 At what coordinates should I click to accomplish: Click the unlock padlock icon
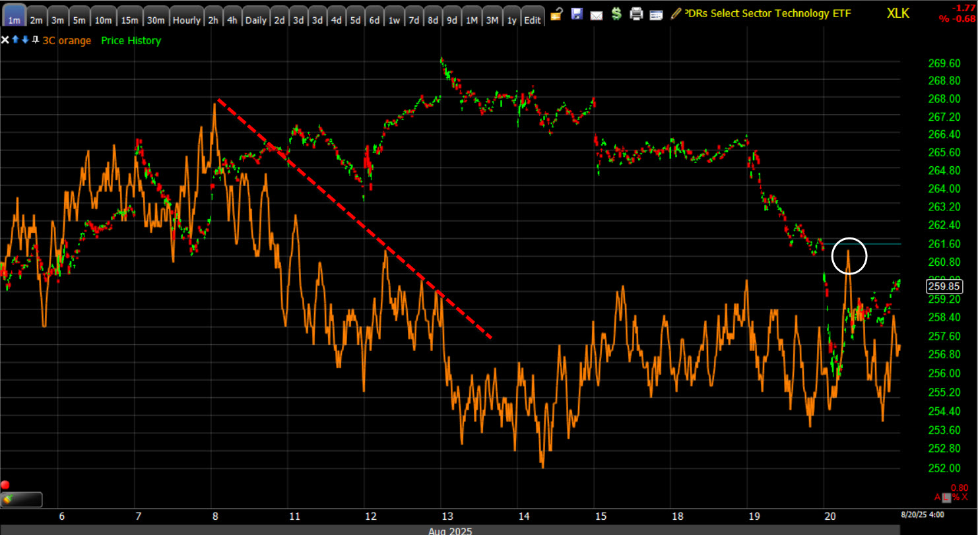(x=556, y=14)
